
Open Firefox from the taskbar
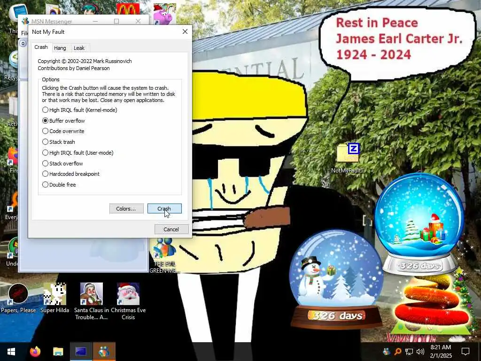click(x=35, y=352)
